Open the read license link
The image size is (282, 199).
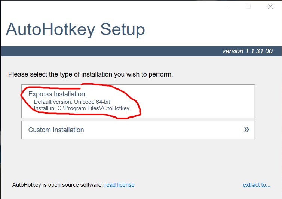coord(119,185)
